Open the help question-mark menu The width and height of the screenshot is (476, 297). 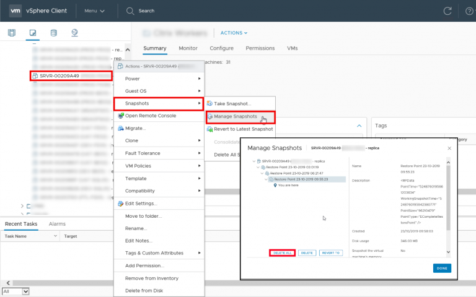coord(469,11)
